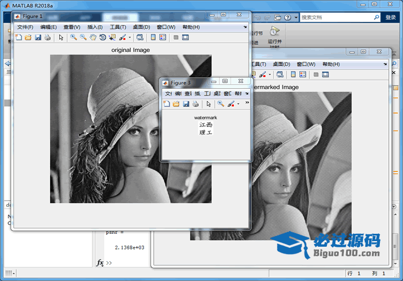Viewport: 403px width, 281px height.
Task: Print figure icon in Figure 1 toolbar
Action: 47,38
